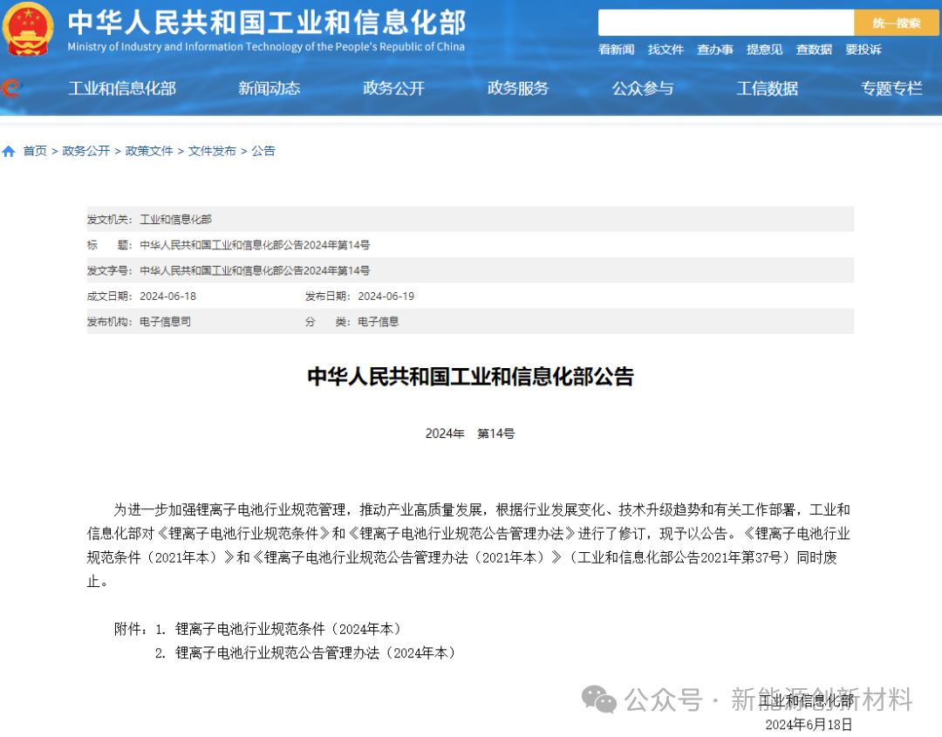
Task: Go to 公告 in breadcrumb
Action: (263, 152)
